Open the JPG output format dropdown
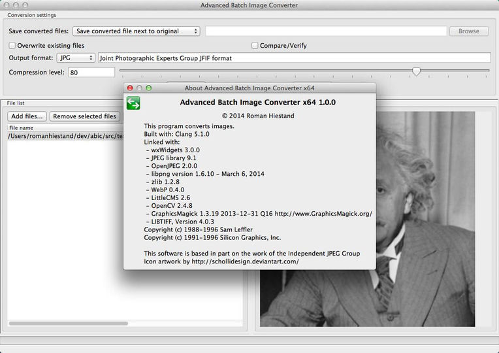This screenshot has width=499, height=353. pyautogui.click(x=76, y=58)
